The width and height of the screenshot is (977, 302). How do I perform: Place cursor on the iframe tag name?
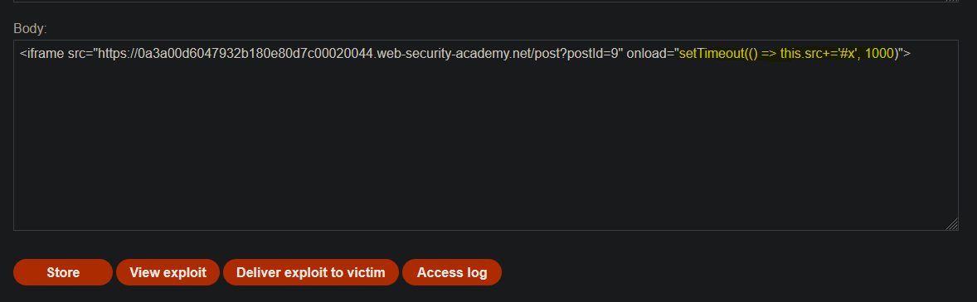pos(46,54)
